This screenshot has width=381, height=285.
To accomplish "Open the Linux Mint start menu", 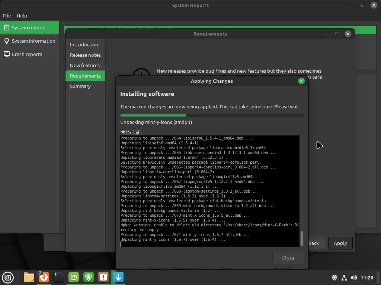I will (x=8, y=278).
